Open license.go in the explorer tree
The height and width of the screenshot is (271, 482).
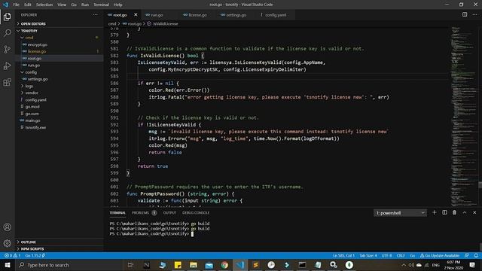[37, 51]
